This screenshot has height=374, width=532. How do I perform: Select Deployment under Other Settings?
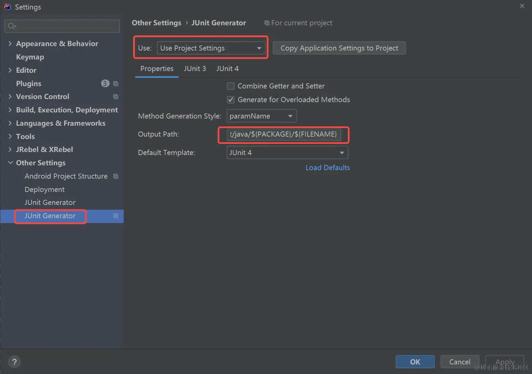point(44,190)
